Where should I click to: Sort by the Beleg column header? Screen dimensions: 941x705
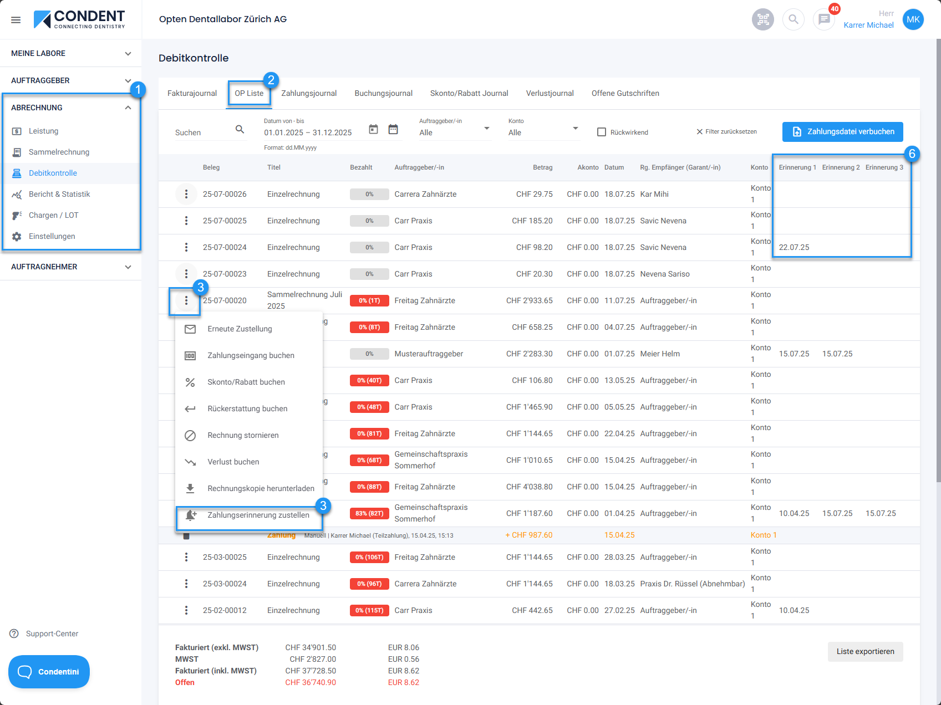point(211,167)
